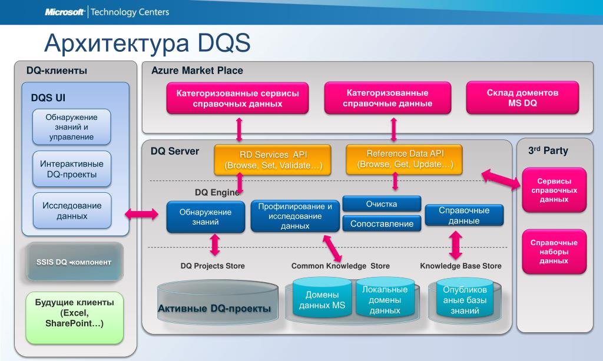
Task: Select 'Категоризованные сервисы справочных данных' pink box
Action: pos(237,98)
